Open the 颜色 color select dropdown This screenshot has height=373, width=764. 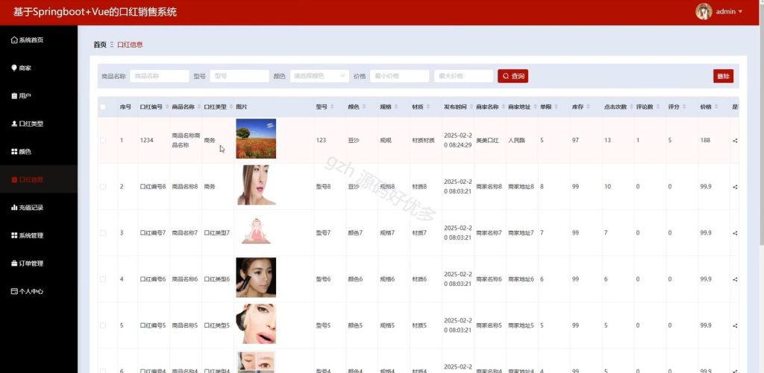pos(319,76)
